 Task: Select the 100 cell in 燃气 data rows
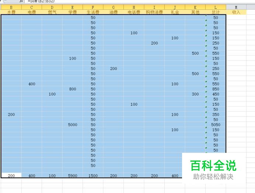pos(52,94)
